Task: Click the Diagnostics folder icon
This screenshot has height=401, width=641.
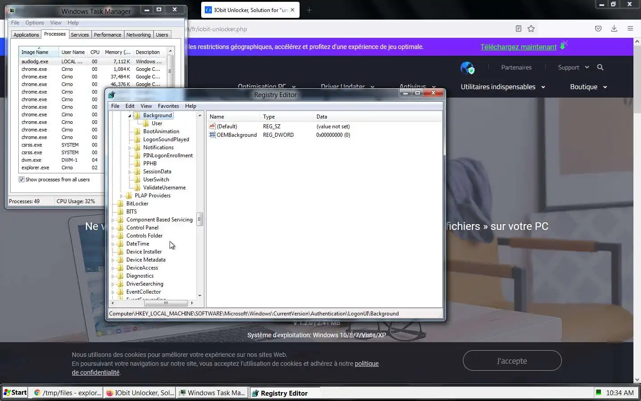Action: (121, 276)
